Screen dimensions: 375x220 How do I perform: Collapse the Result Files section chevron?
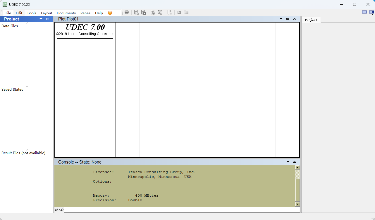[27, 150]
